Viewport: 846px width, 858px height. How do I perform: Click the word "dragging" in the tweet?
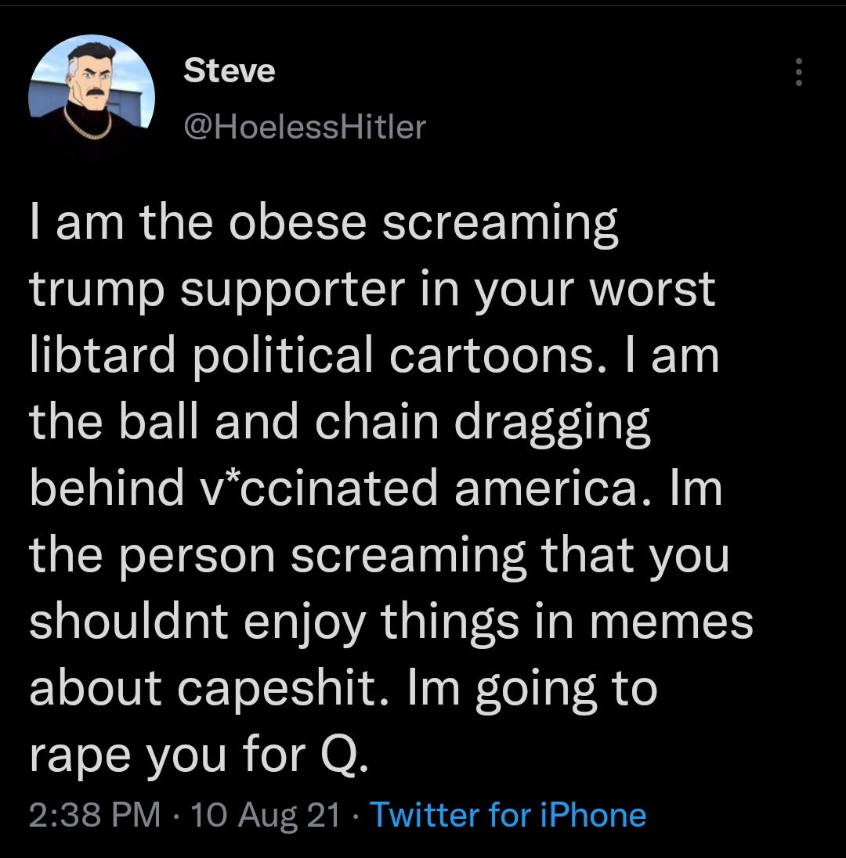point(552,423)
